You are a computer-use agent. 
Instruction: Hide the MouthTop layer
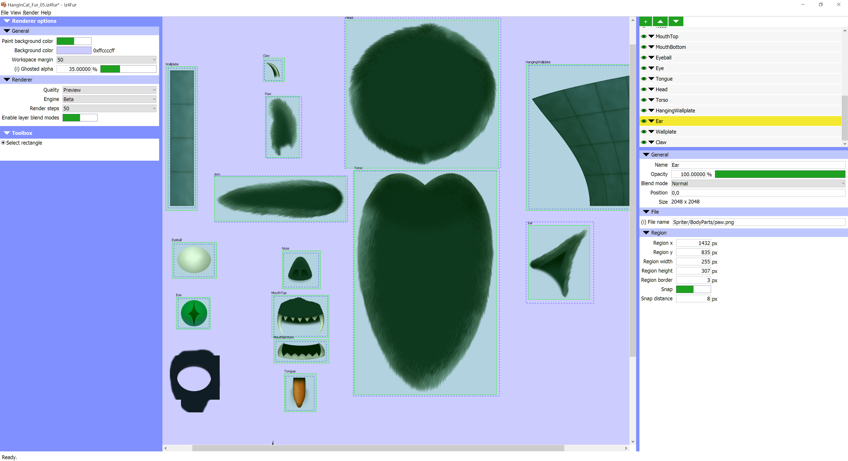[644, 36]
